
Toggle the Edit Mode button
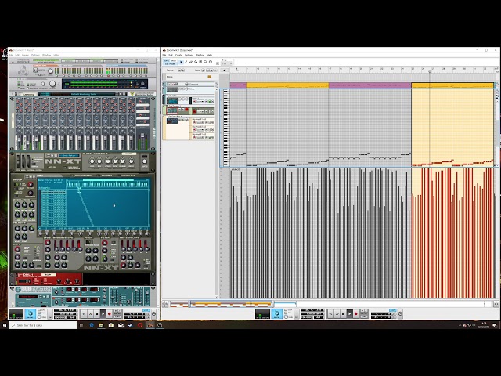click(170, 63)
